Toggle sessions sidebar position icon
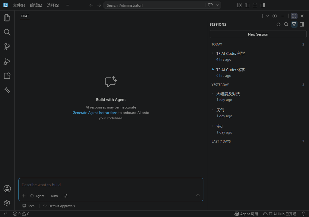This screenshot has height=217, width=309. point(302,24)
